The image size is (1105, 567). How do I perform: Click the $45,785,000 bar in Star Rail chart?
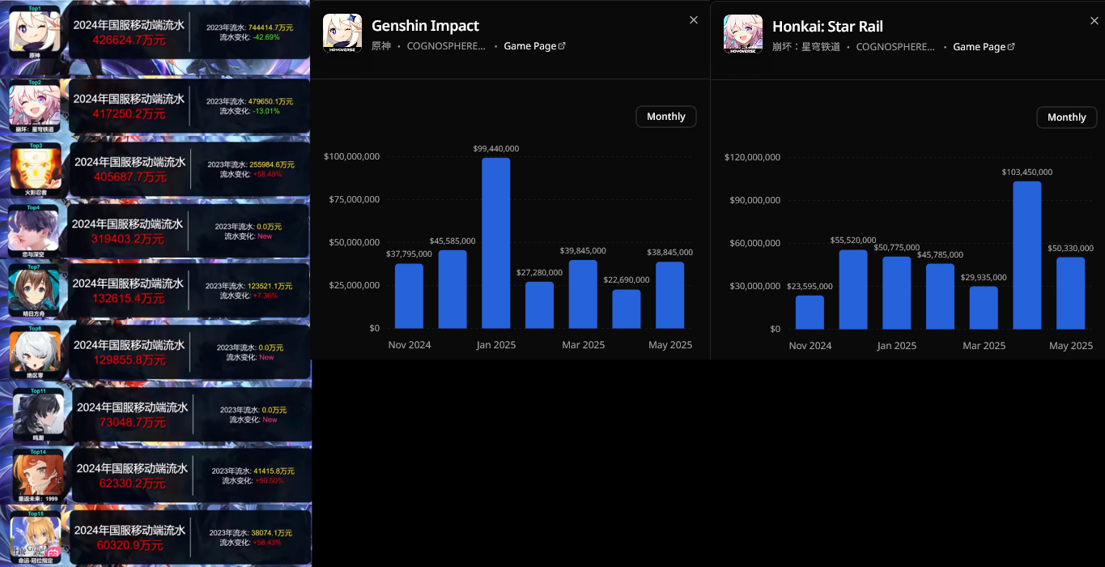click(x=941, y=296)
